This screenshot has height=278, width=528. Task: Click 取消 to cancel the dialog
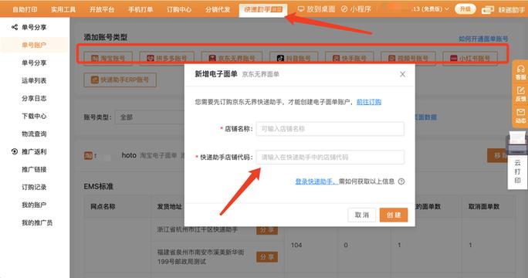pyautogui.click(x=362, y=215)
